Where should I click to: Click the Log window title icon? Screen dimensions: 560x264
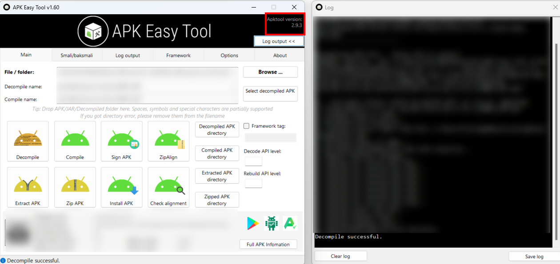pyautogui.click(x=319, y=8)
